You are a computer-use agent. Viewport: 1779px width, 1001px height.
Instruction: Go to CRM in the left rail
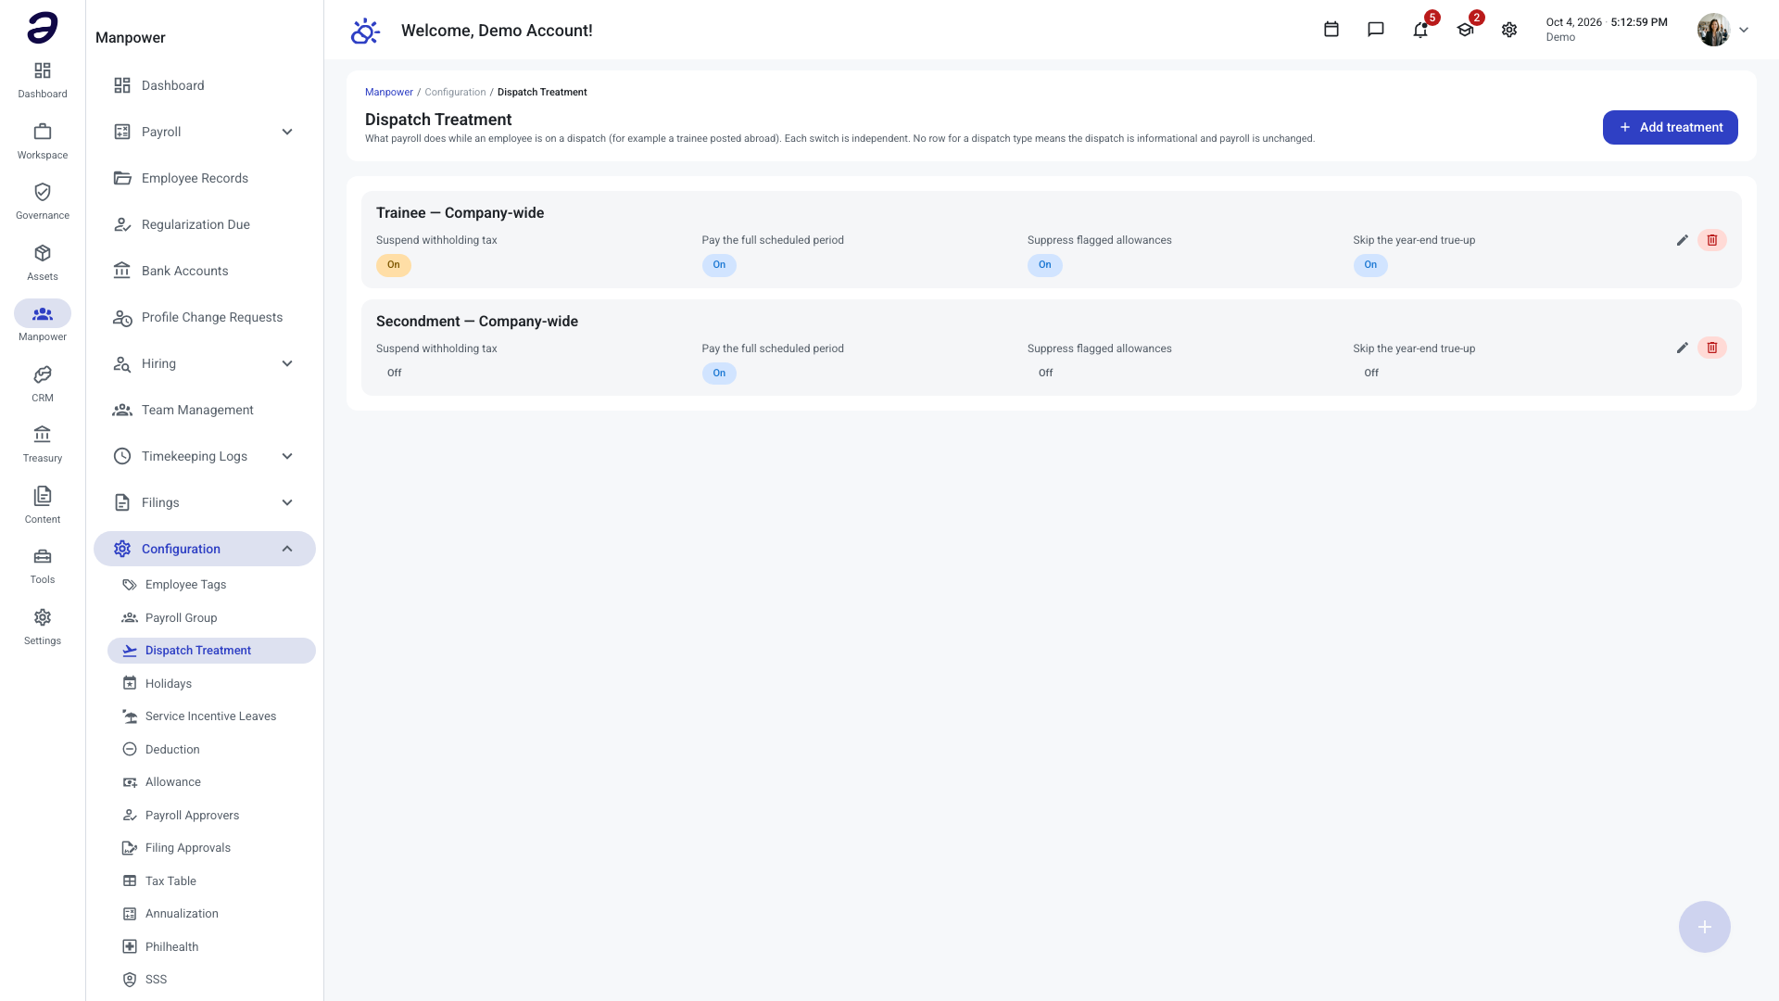(43, 384)
